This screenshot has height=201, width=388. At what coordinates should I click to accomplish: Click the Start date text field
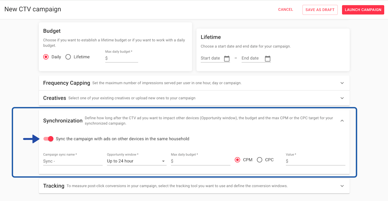pyautogui.click(x=211, y=58)
